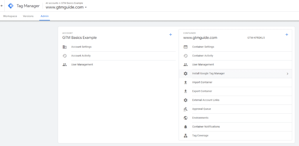This screenshot has height=146, width=299.
Task: Add a new container with plus icon
Action: click(x=287, y=34)
